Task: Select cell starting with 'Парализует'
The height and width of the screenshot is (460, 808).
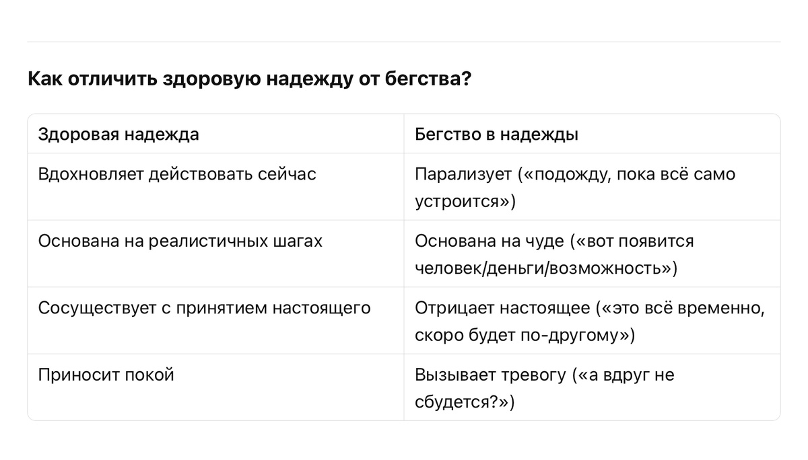Action: (x=574, y=175)
